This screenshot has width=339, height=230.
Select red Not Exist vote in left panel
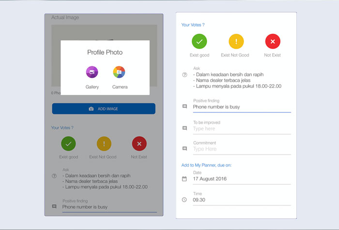(139, 144)
